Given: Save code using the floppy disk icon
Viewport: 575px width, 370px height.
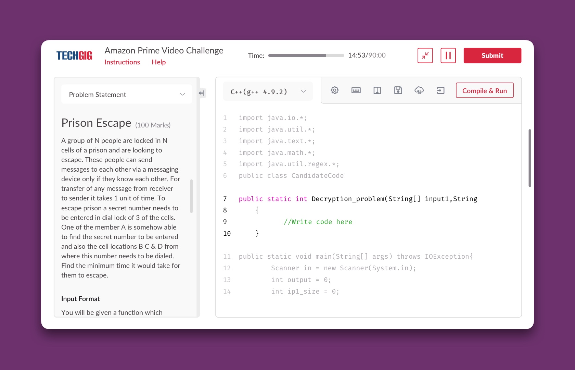Looking at the screenshot, I should [x=398, y=90].
